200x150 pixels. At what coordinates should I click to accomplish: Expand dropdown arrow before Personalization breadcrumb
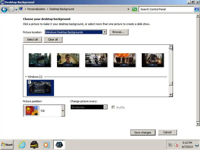[x=25, y=9]
